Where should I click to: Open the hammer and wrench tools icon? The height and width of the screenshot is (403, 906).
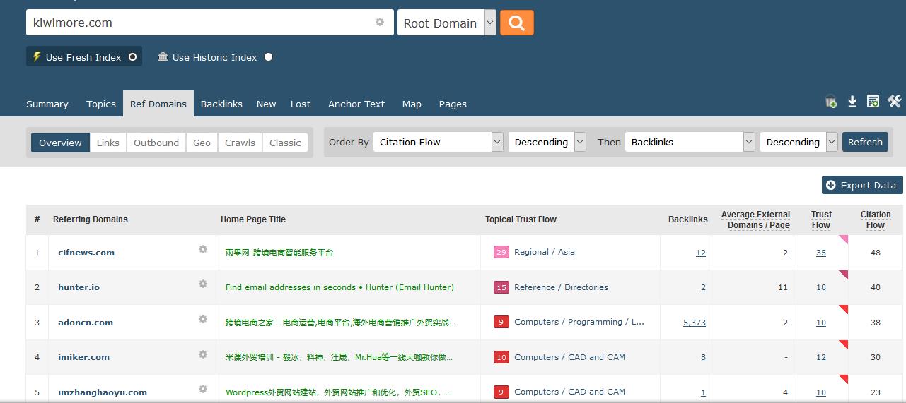pos(894,102)
